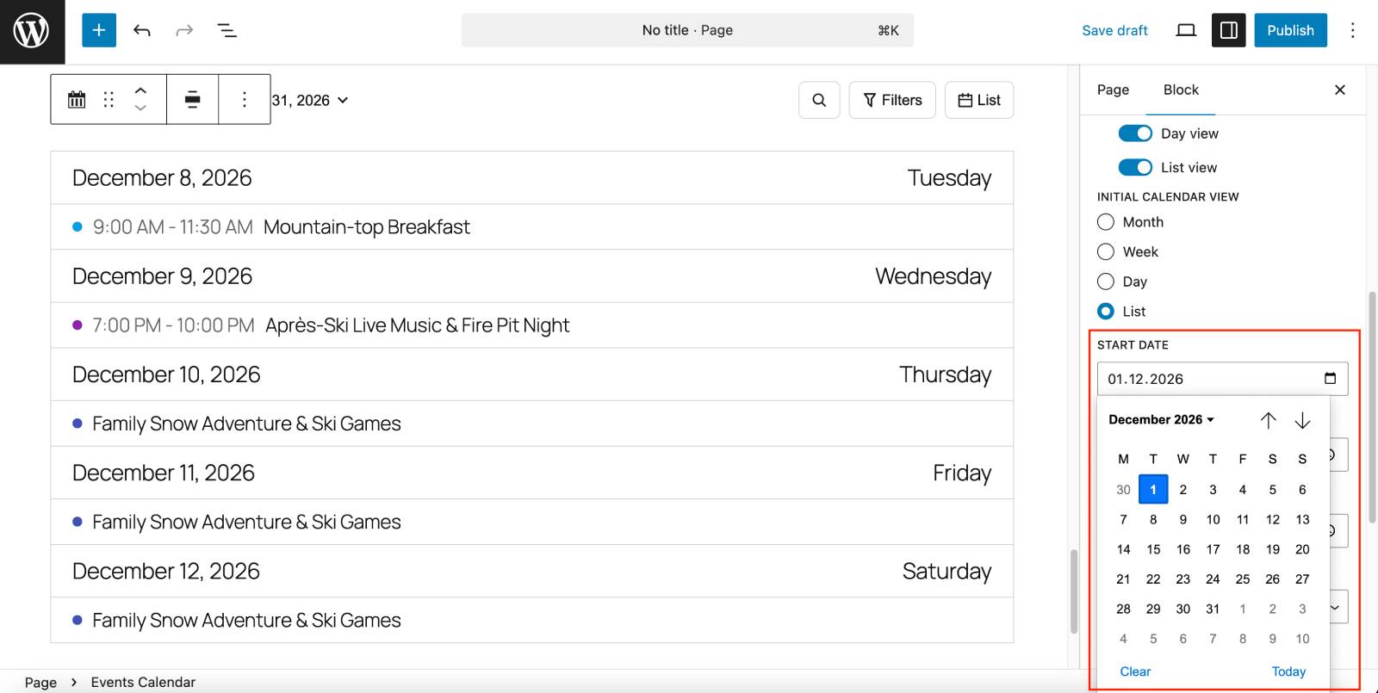Switch to the Page settings tab
1378x693 pixels.
1113,90
